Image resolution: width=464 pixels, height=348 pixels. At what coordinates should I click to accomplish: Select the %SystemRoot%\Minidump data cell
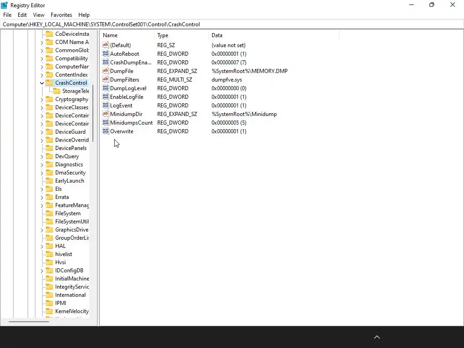coord(244,114)
